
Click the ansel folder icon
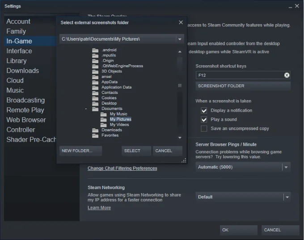95,77
